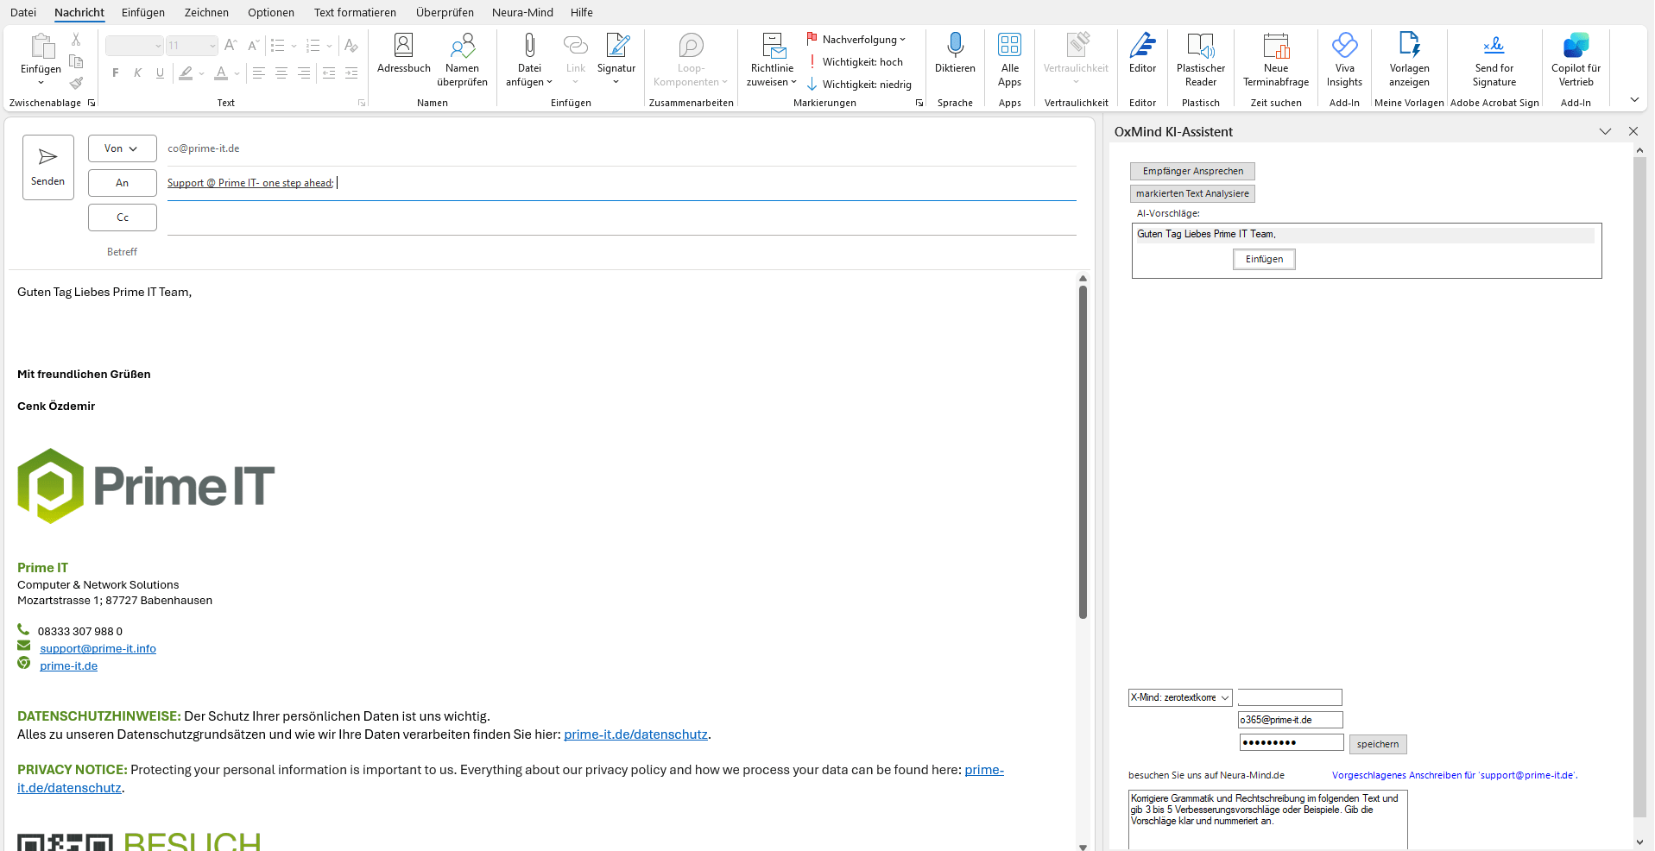The height and width of the screenshot is (851, 1655).
Task: Click the bulleted list icon
Action: (x=277, y=46)
